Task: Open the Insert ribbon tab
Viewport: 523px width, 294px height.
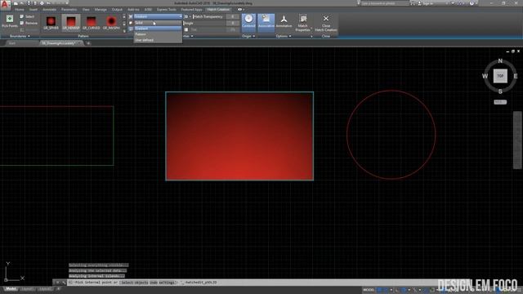Action: (34, 10)
